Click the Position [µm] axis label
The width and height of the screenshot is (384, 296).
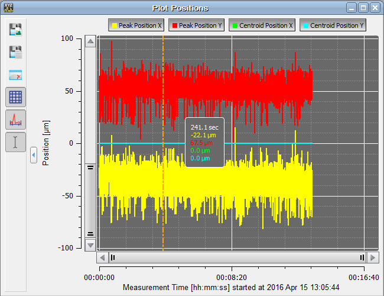click(x=45, y=143)
